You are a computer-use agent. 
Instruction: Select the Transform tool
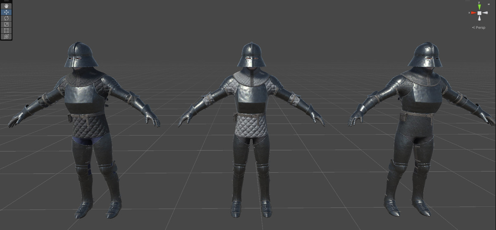point(6,36)
